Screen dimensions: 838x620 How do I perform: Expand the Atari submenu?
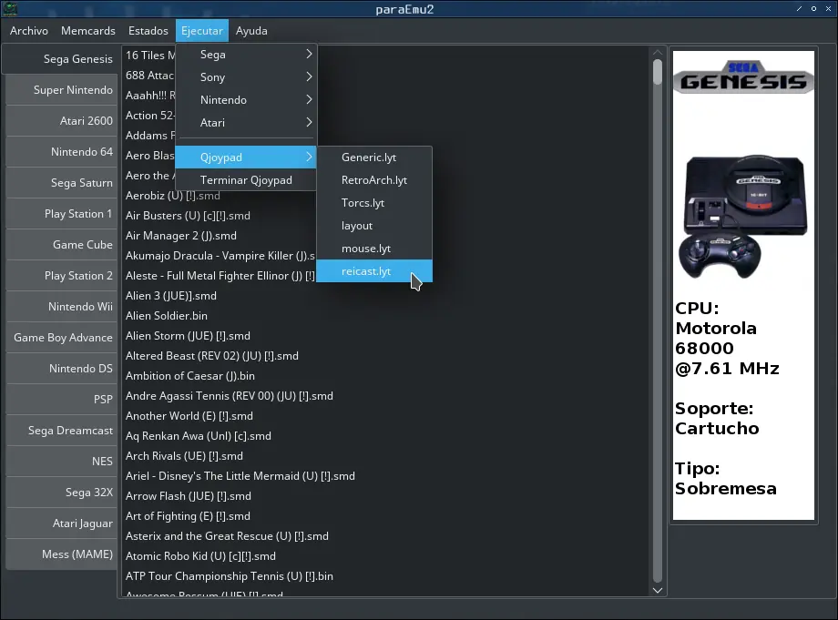tap(246, 123)
